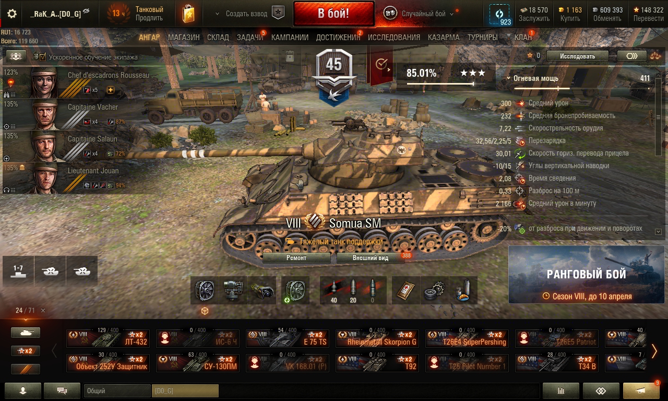Image resolution: width=668 pixels, height=401 pixels.
Task: Click the gun rammer equipment slot
Action: (260, 290)
